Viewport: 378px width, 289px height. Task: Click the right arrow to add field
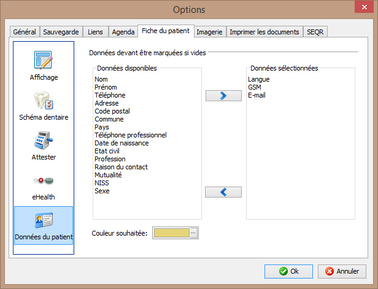(x=223, y=96)
